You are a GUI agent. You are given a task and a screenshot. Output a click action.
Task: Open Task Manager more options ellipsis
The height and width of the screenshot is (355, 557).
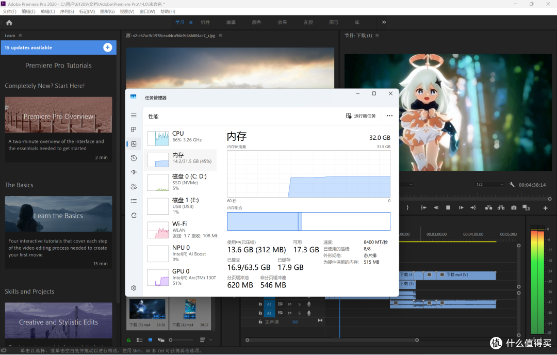coord(389,116)
